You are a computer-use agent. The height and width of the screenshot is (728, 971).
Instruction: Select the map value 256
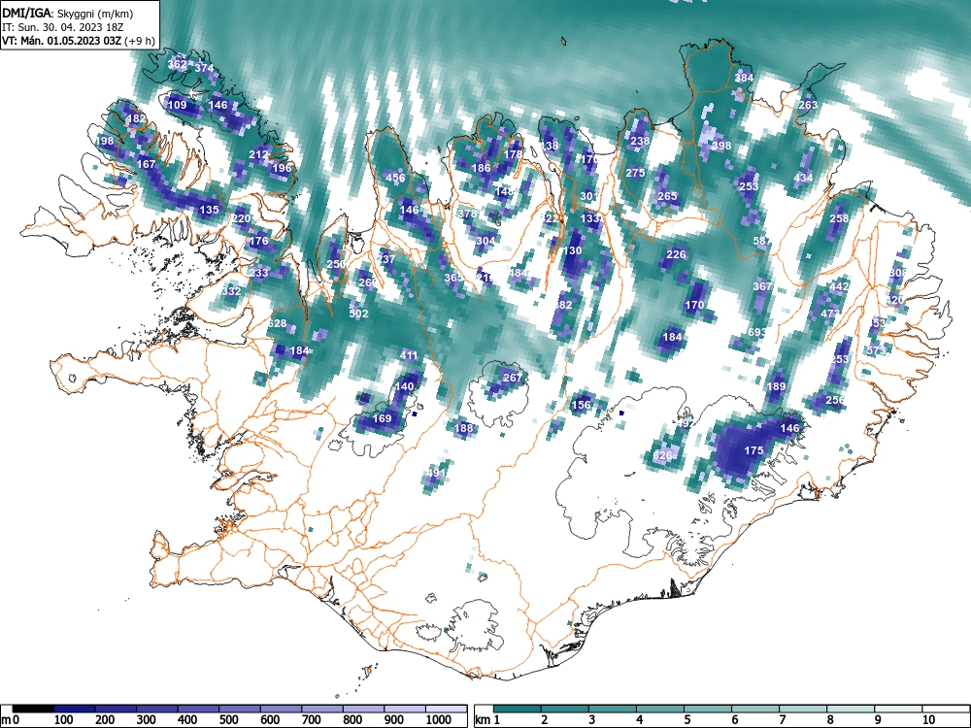[x=835, y=400]
